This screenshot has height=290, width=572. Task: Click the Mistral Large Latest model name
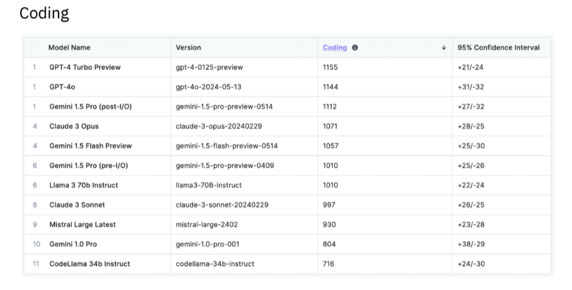(82, 225)
